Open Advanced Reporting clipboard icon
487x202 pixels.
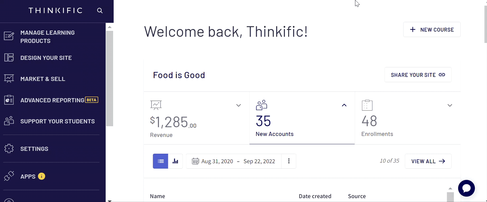coord(9,100)
